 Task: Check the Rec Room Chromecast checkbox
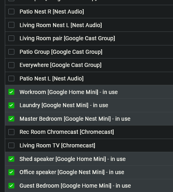pos(11,132)
